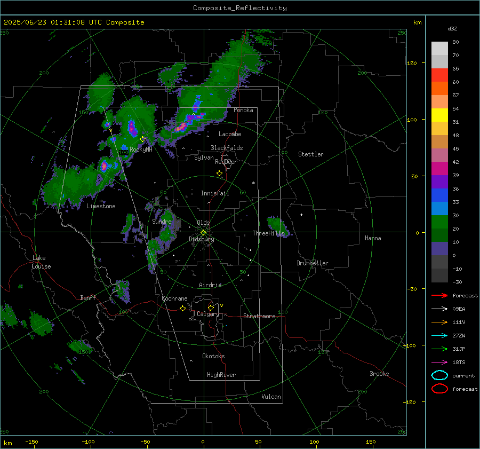Click the Airdrie city label
This screenshot has width=480, height=449.
210,285
